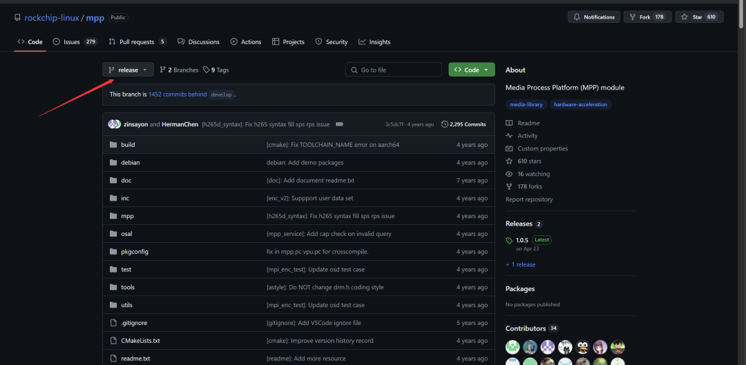
Task: Click the 3c5dc7f commit hash
Action: coord(394,124)
